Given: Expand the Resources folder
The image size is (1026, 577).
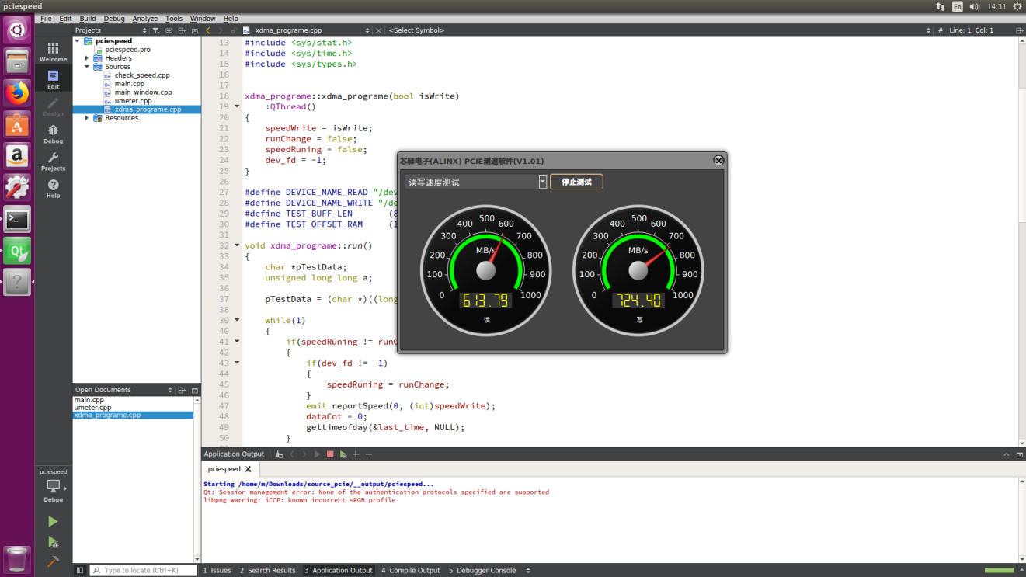Looking at the screenshot, I should pyautogui.click(x=87, y=118).
